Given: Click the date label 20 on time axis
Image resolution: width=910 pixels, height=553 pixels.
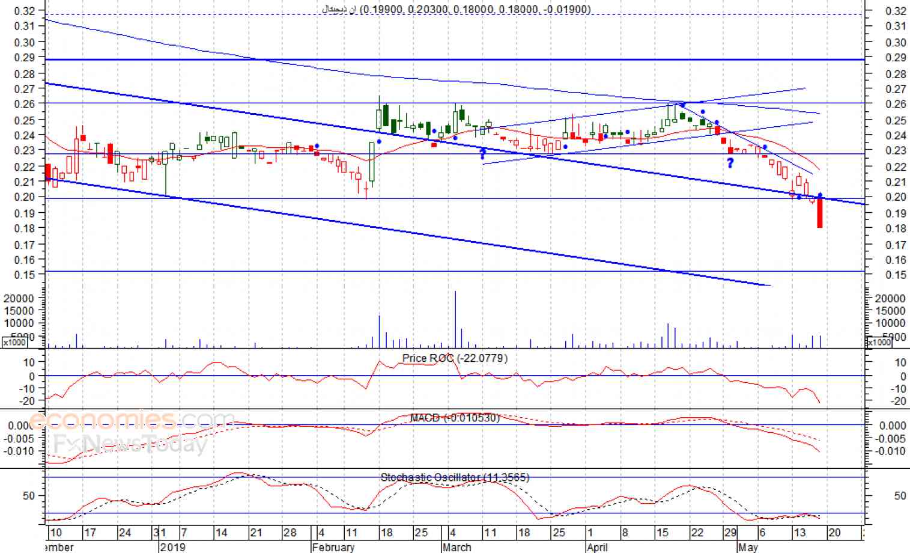Looking at the screenshot, I should [834, 533].
